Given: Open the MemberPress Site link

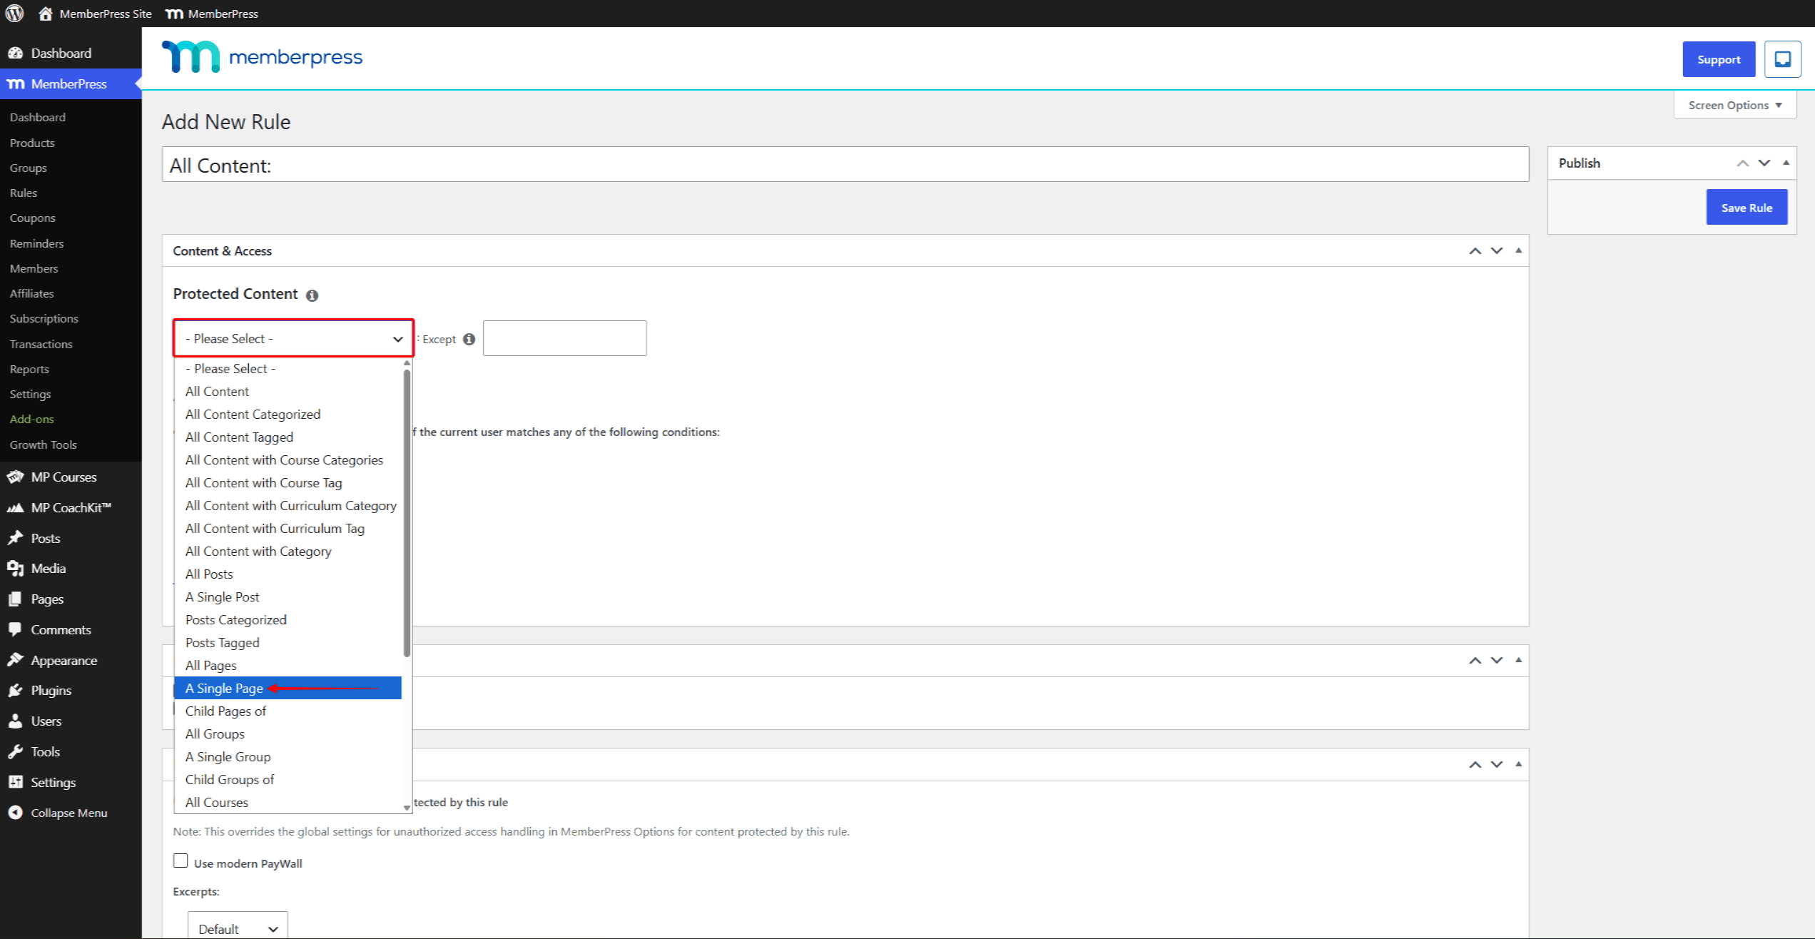Looking at the screenshot, I should pos(106,14).
